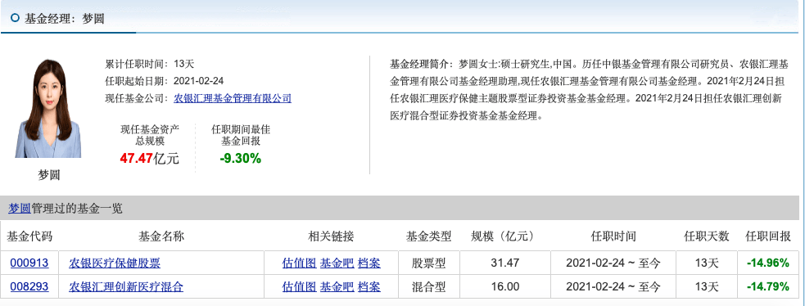Open 基金吧 link for 农银汇理创新医疗混合
Screen dimensions: 805x306
tap(337, 286)
